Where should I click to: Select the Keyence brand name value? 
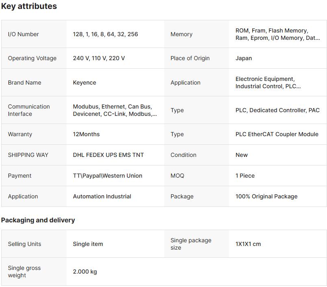tap(84, 83)
